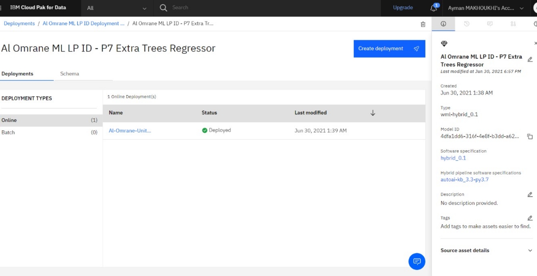Click the Upgrade link
The width and height of the screenshot is (537, 276).
[403, 8]
